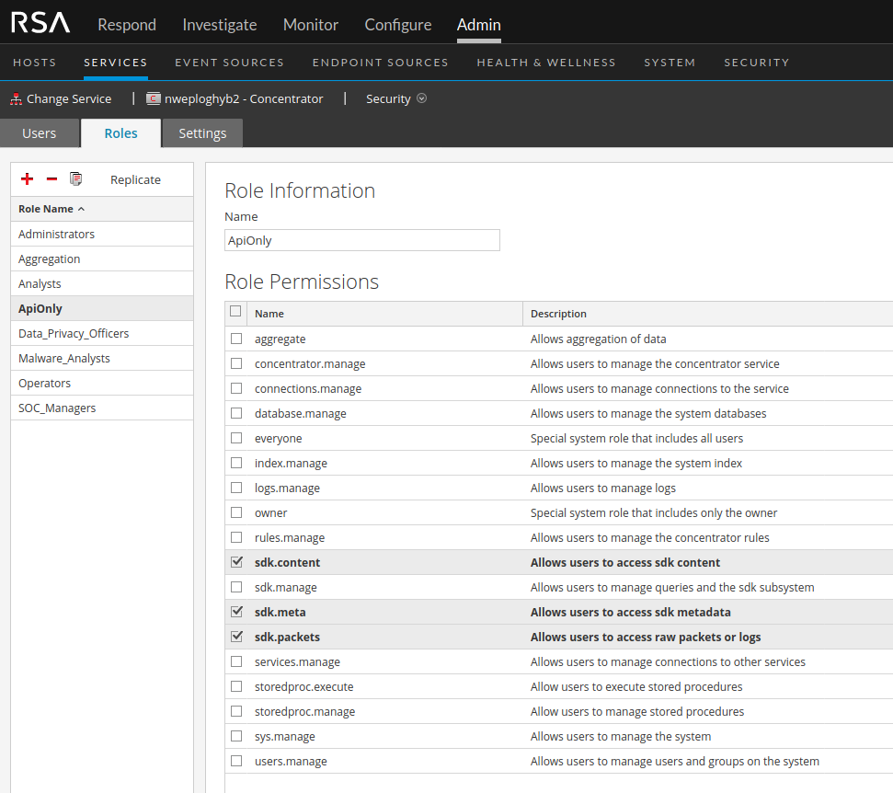
Task: Click the red minus delete role icon
Action: [x=52, y=178]
